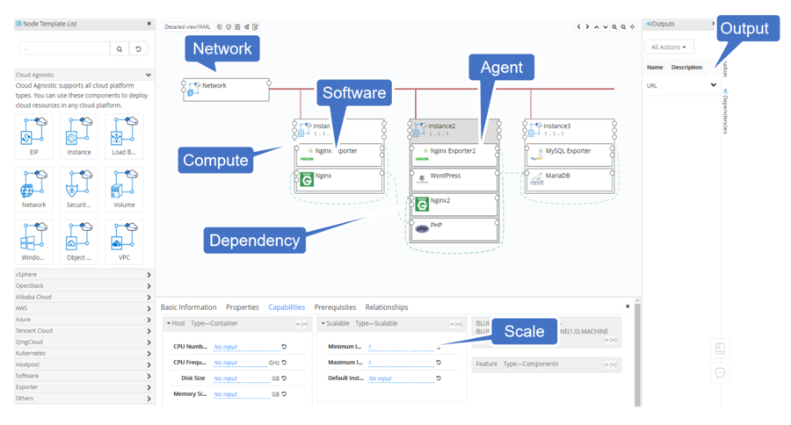Select the WordPress node on canvas
The image size is (791, 425).
tap(454, 180)
